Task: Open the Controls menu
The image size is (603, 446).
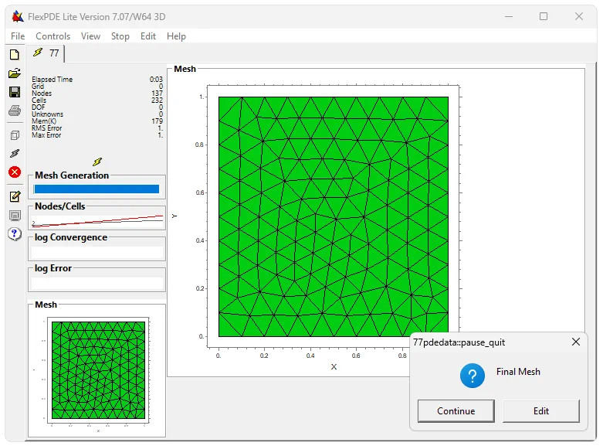Action: [53, 36]
